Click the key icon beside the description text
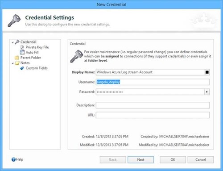 point(76,56)
